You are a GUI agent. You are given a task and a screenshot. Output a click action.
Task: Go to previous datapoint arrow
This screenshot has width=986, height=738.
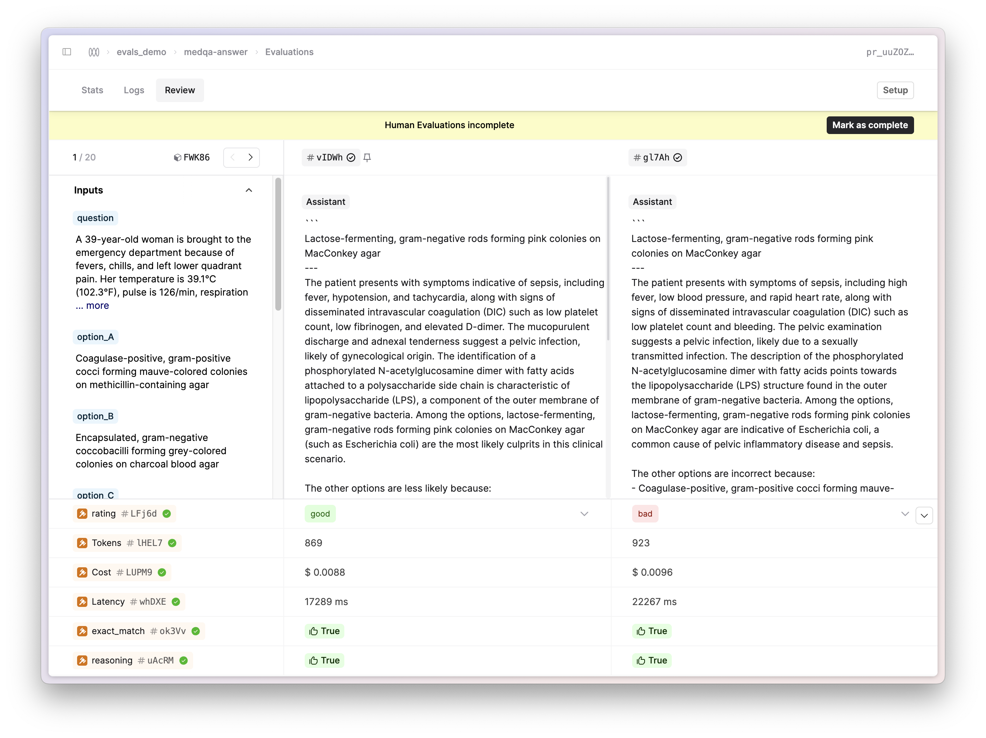(x=232, y=157)
